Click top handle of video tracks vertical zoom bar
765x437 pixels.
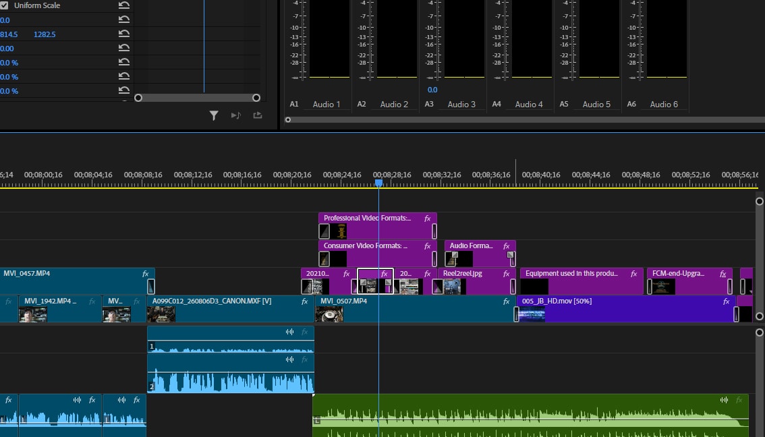[759, 202]
